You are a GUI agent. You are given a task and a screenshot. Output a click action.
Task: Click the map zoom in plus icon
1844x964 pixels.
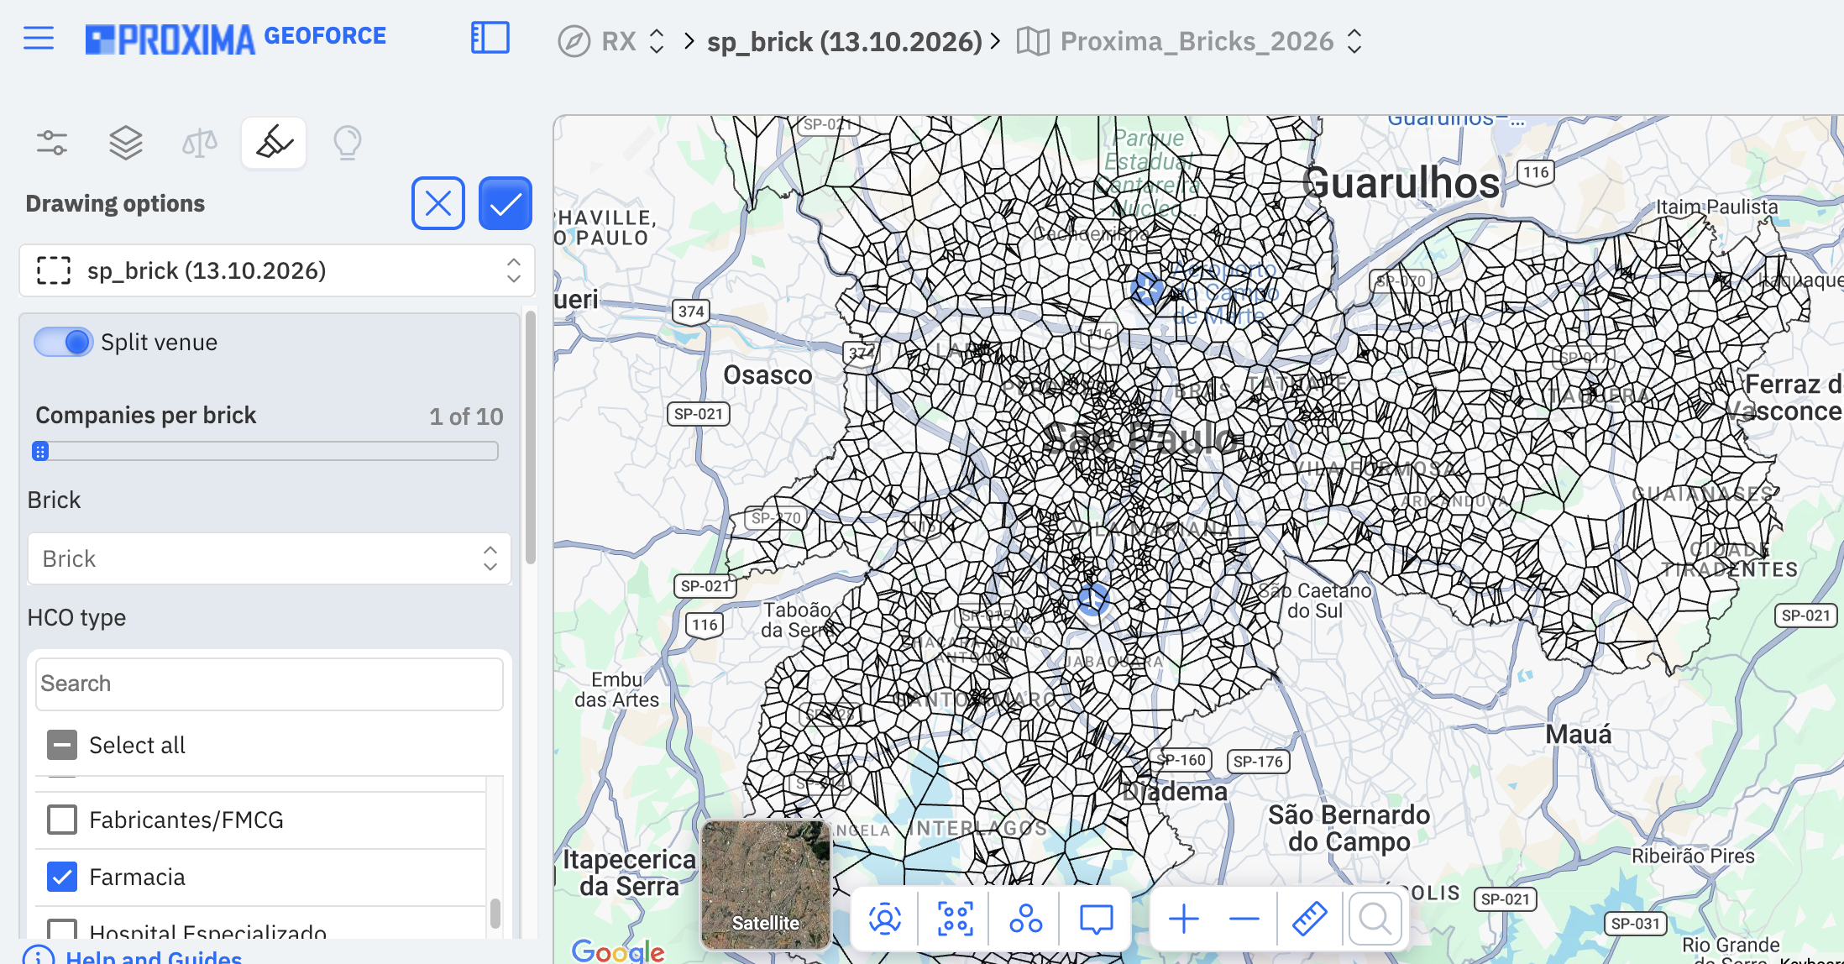click(x=1184, y=919)
